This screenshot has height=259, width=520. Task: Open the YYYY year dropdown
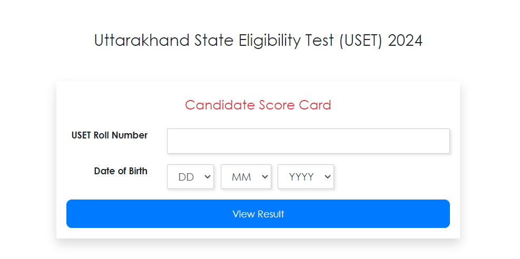(306, 177)
